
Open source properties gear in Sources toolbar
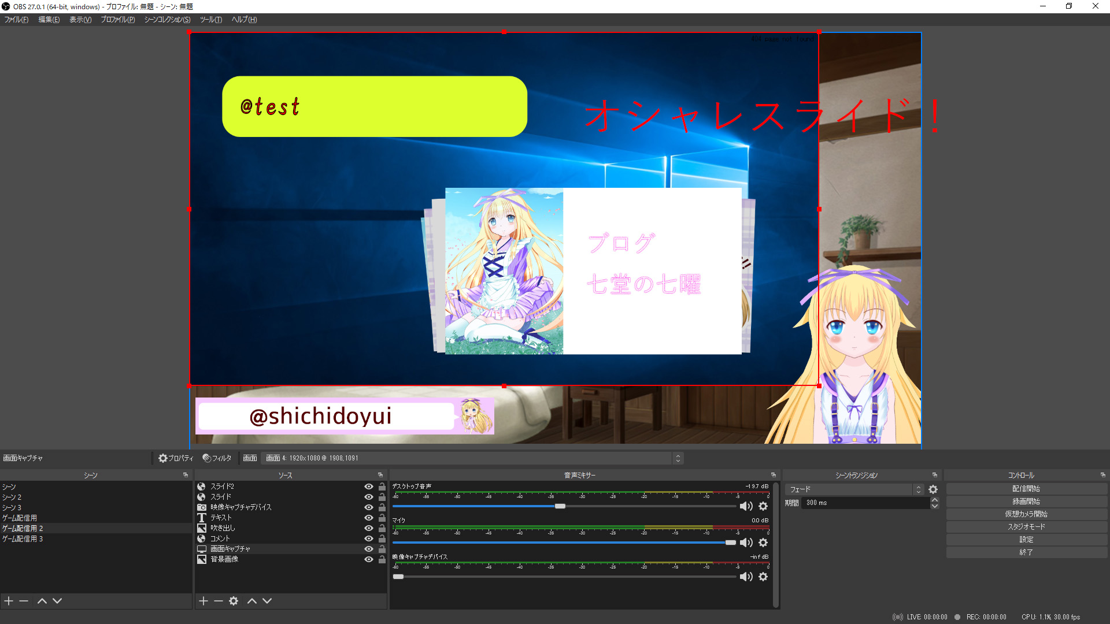234,601
